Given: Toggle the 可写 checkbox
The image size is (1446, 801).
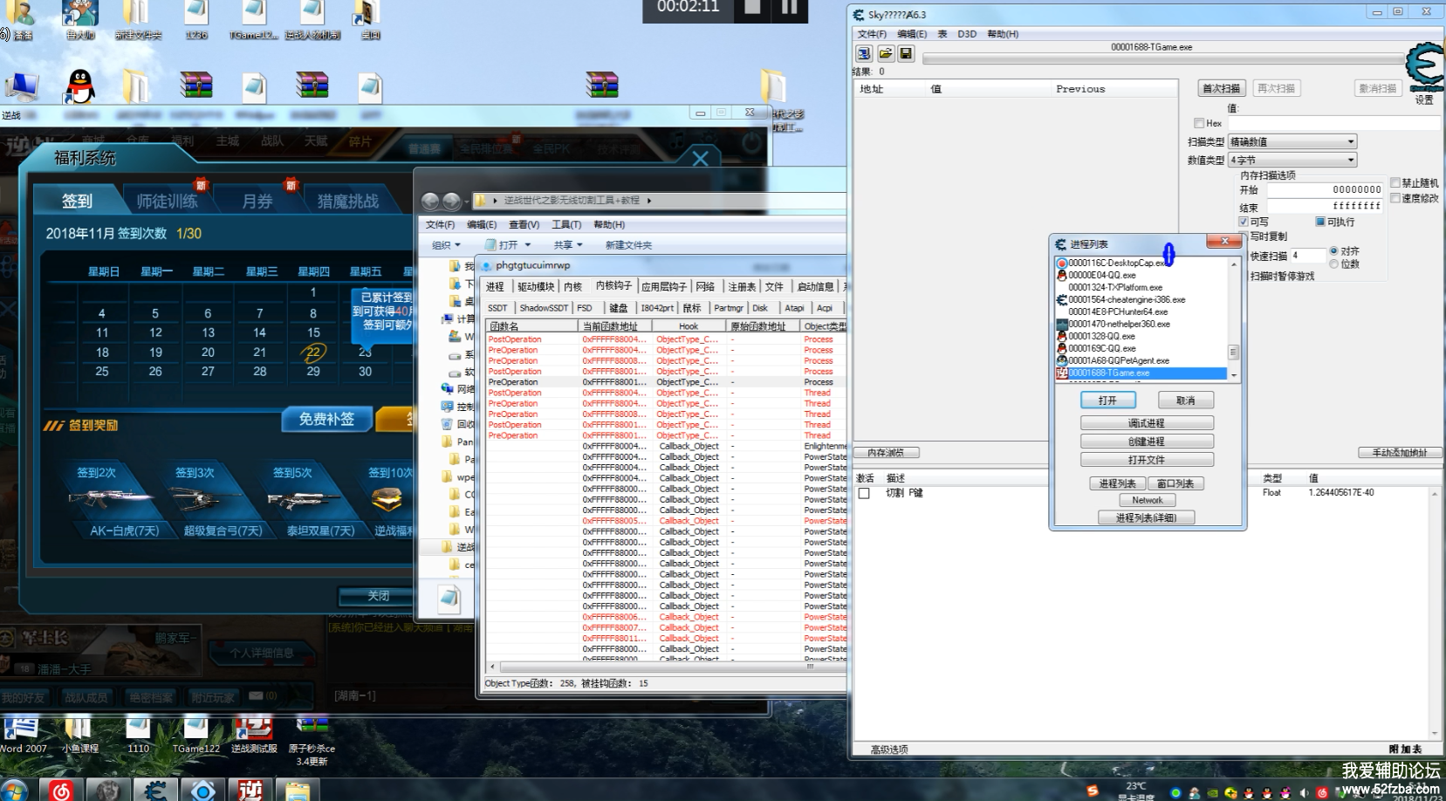Looking at the screenshot, I should click(1244, 222).
